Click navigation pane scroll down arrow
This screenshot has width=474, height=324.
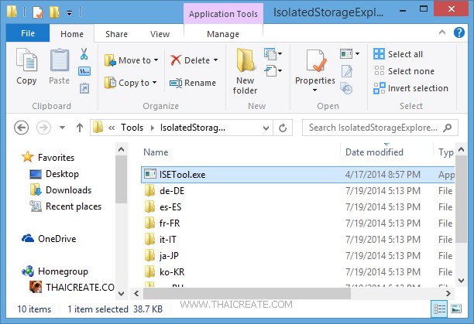point(122,293)
